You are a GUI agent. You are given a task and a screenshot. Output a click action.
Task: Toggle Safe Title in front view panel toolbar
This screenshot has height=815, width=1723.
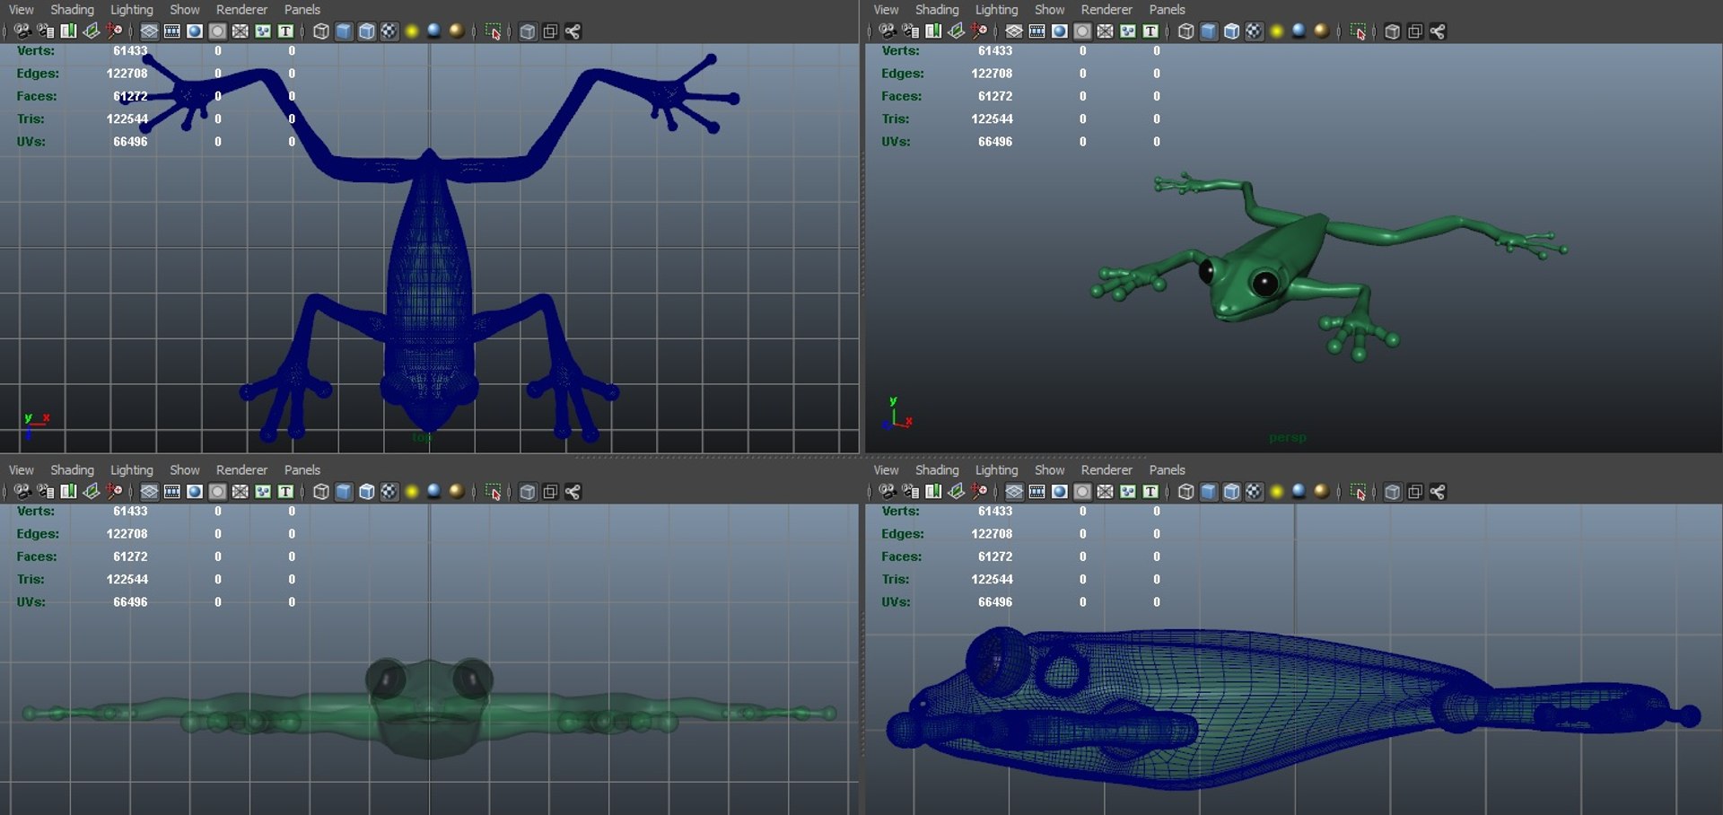click(x=285, y=492)
